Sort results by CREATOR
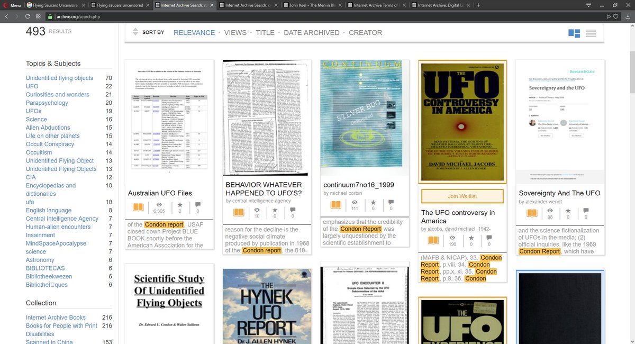The height and width of the screenshot is (344, 635). point(365,32)
